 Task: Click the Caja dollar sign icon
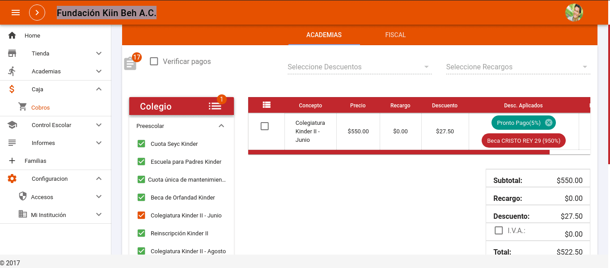tap(12, 89)
